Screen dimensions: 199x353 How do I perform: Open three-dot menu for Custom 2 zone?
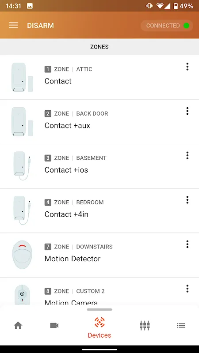(x=187, y=289)
